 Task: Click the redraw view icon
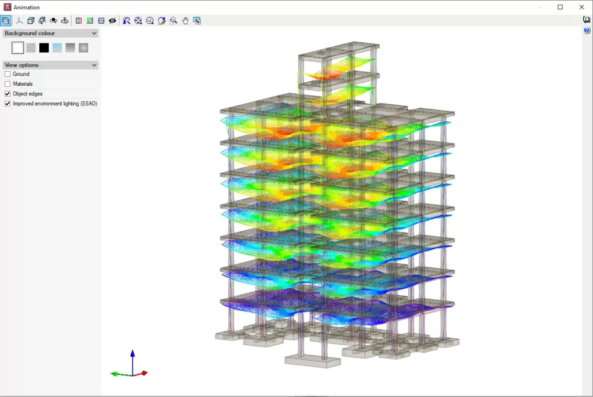point(162,21)
